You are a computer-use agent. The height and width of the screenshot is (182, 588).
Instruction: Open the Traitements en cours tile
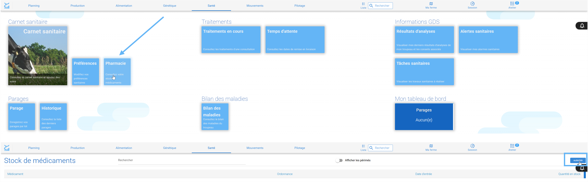click(x=231, y=40)
